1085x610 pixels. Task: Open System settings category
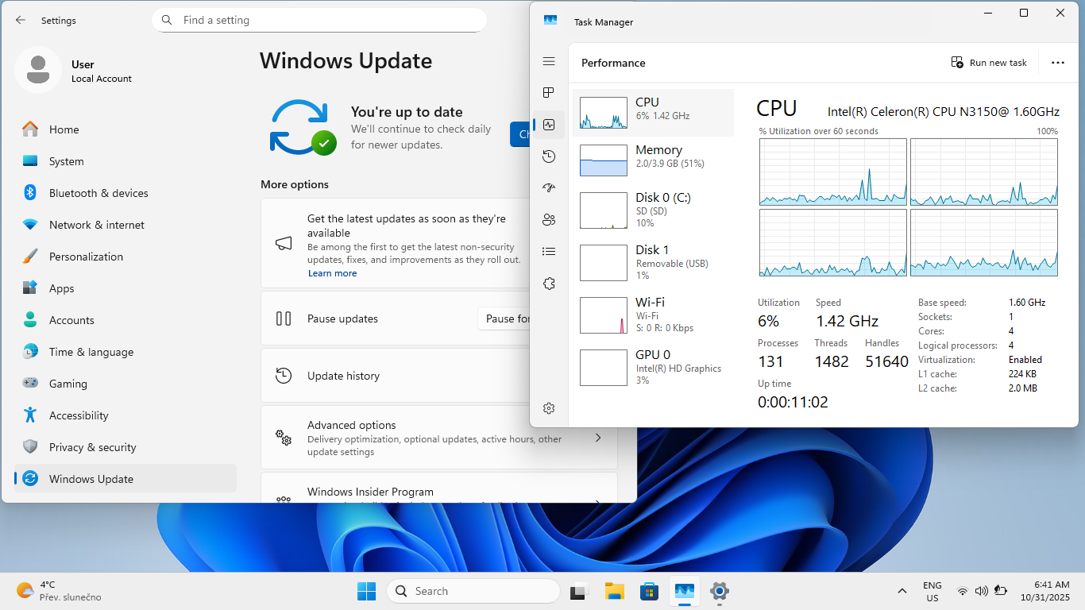pyautogui.click(x=125, y=161)
